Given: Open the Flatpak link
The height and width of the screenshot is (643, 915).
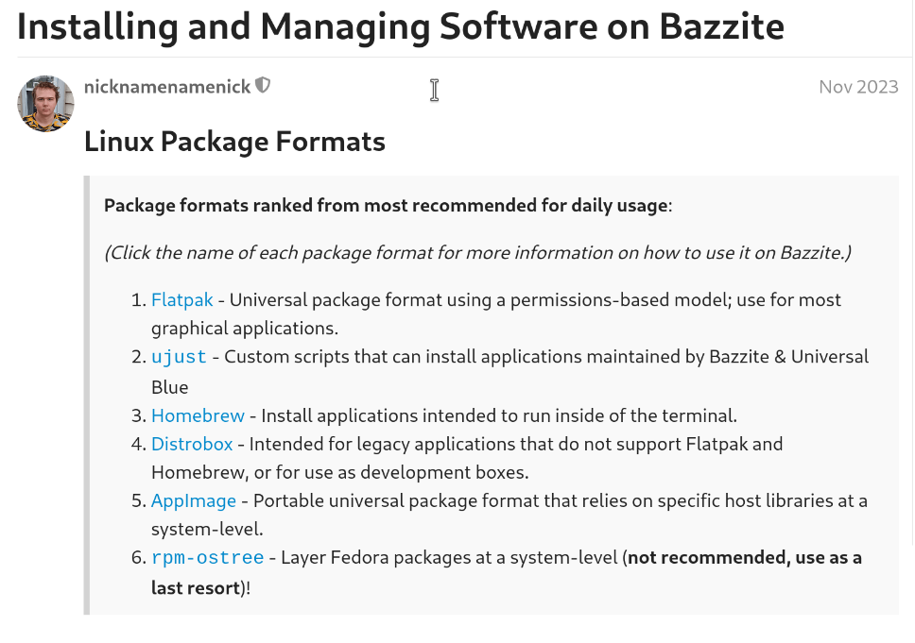Looking at the screenshot, I should coord(181,299).
